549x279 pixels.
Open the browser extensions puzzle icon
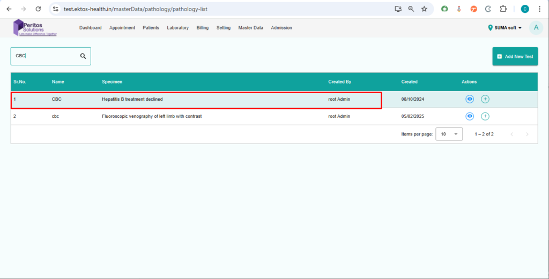(503, 9)
